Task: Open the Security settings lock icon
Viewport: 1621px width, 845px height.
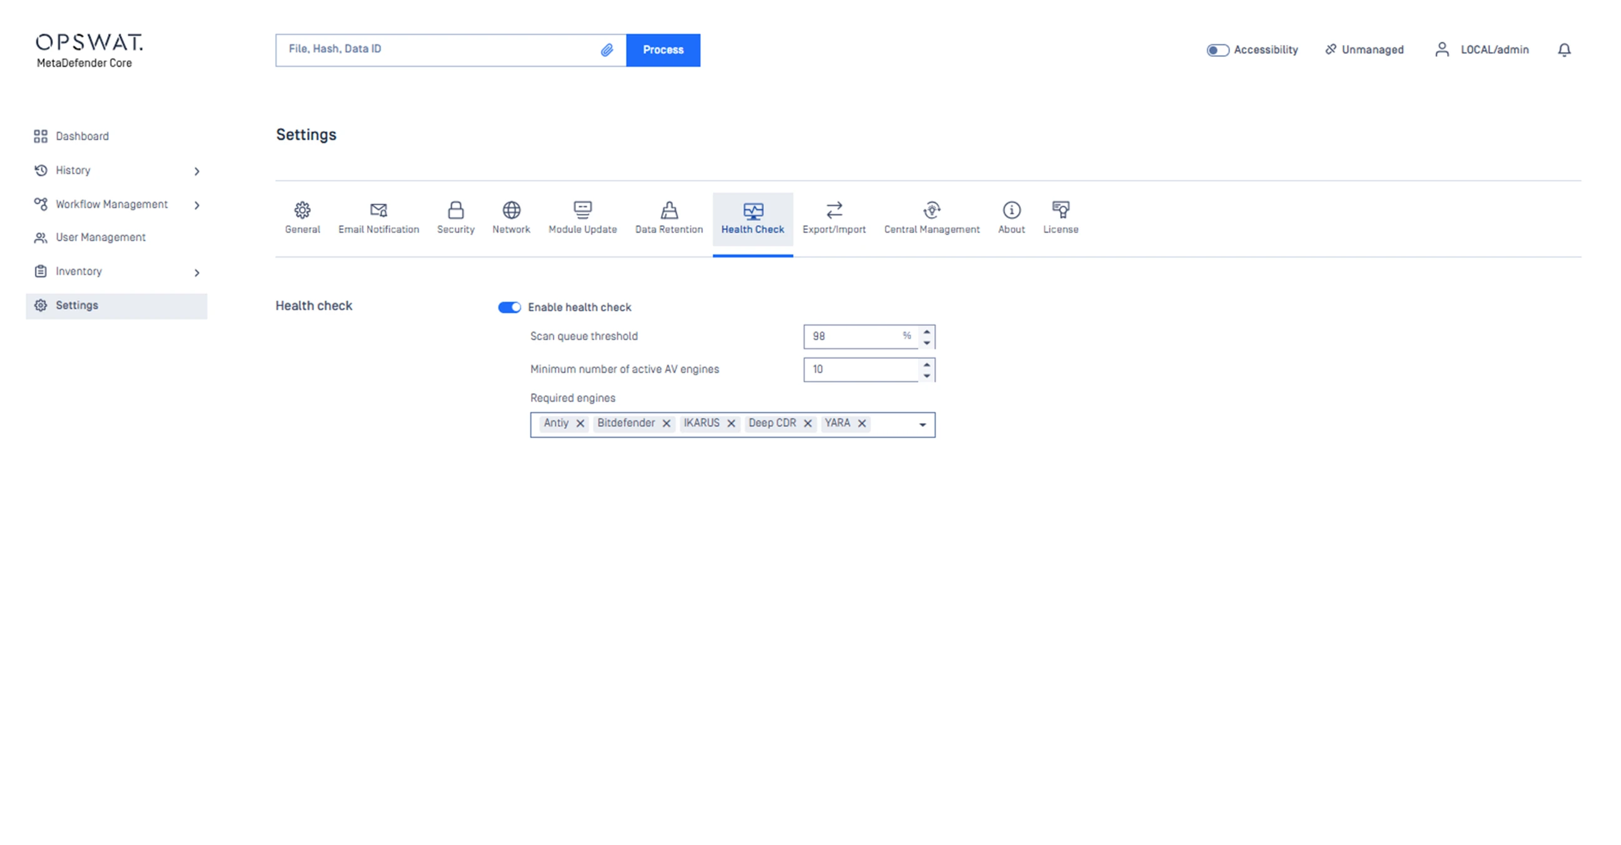Action: (x=455, y=210)
